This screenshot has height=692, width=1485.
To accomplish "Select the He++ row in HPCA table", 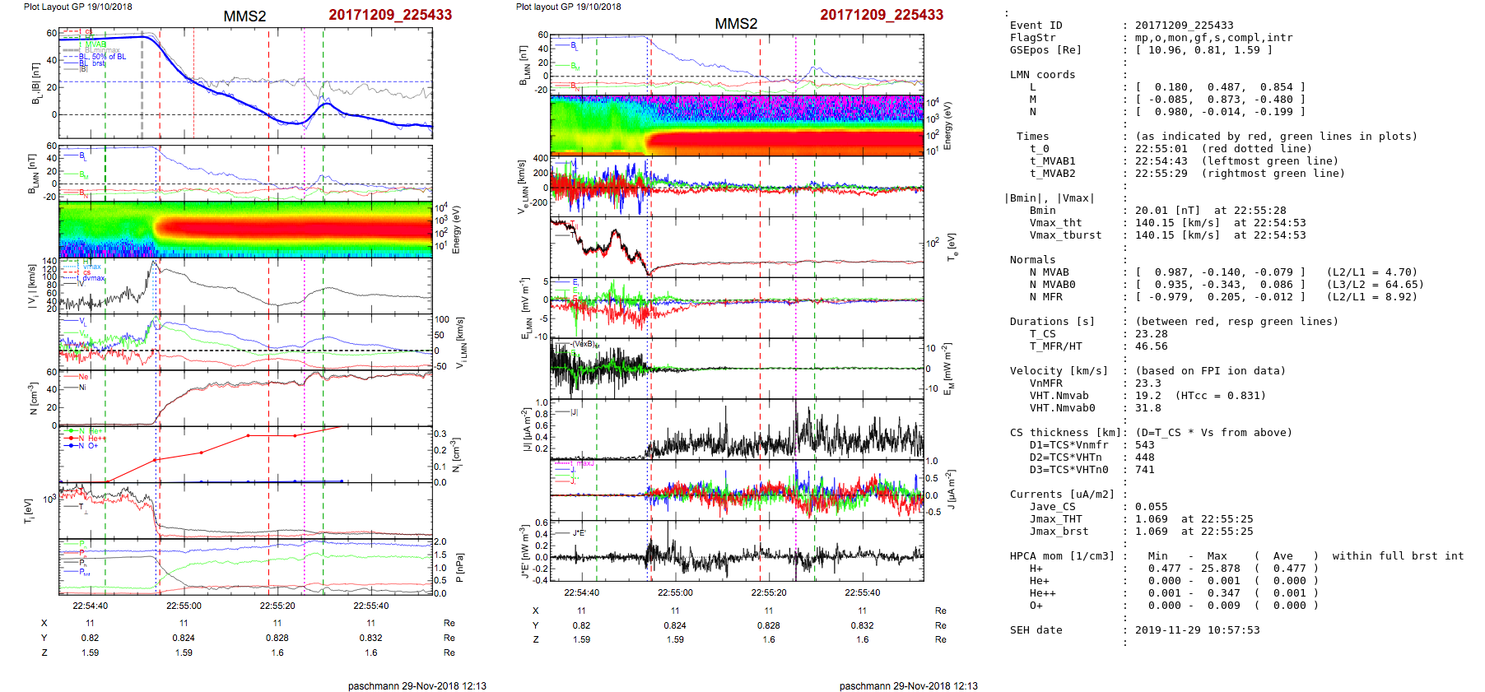I will click(x=1172, y=593).
